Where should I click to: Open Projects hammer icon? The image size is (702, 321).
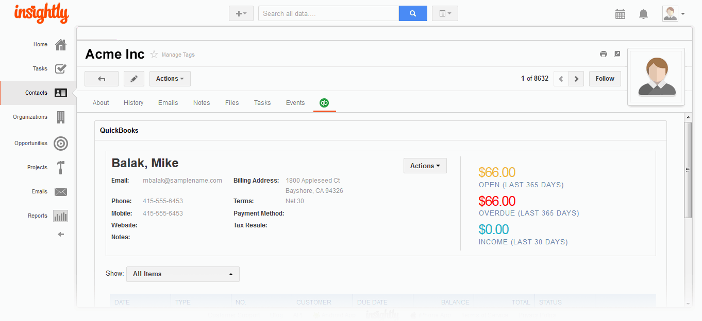tap(61, 168)
